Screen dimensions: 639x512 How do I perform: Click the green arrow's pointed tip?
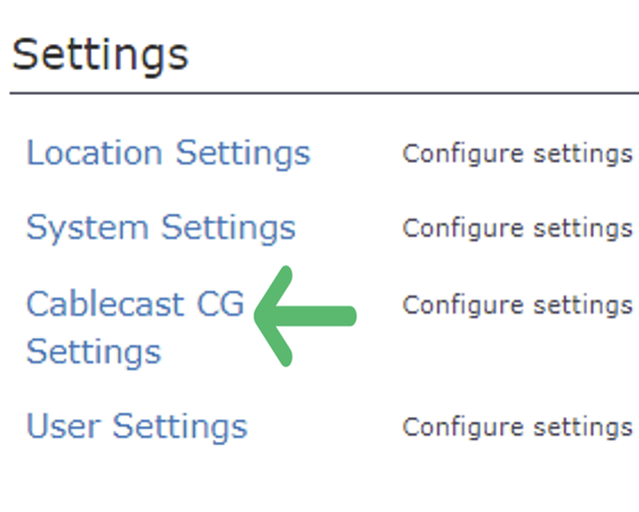click(263, 316)
